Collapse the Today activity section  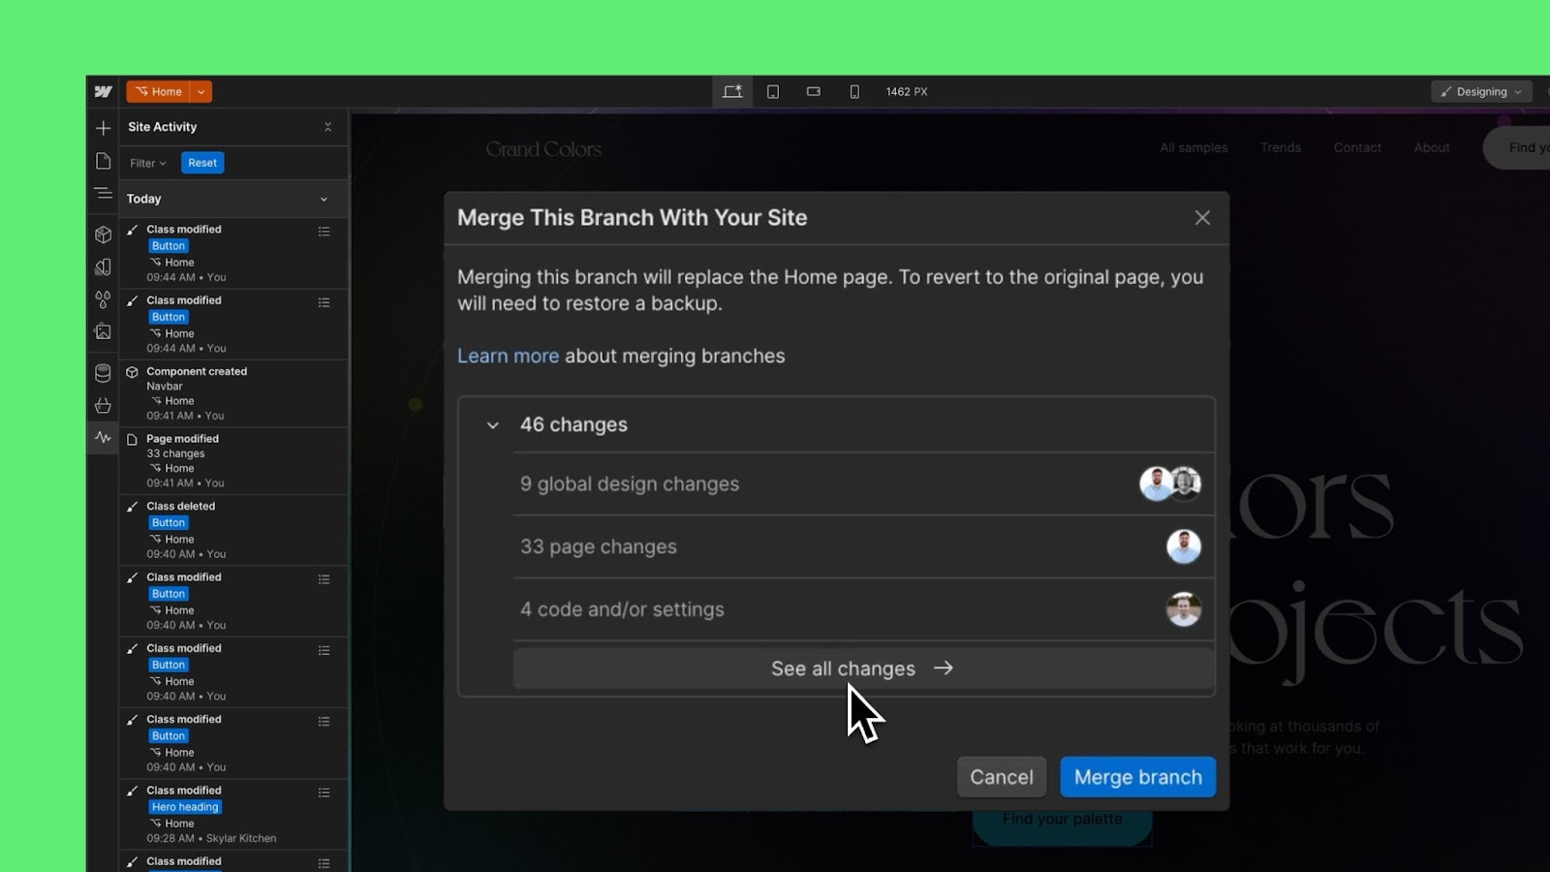click(324, 200)
